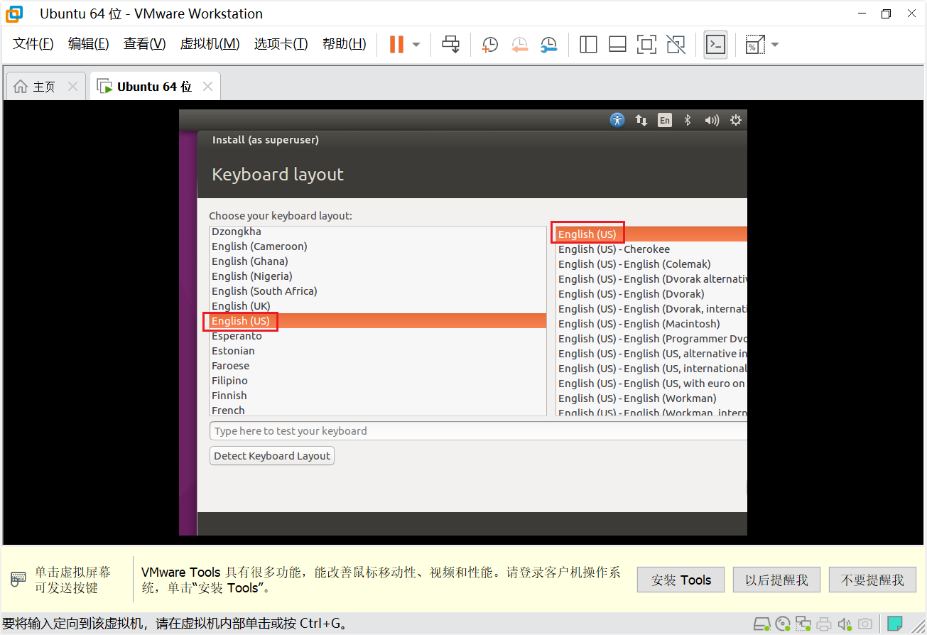The image size is (927, 635).
Task: Select English (Ghana) layout
Action: pos(378,261)
